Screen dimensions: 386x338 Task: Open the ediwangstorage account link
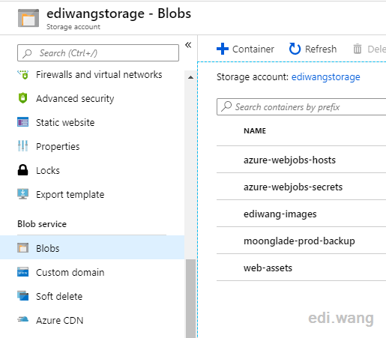click(x=325, y=77)
